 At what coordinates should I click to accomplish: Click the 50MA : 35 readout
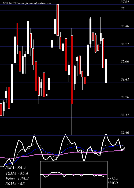15,184
